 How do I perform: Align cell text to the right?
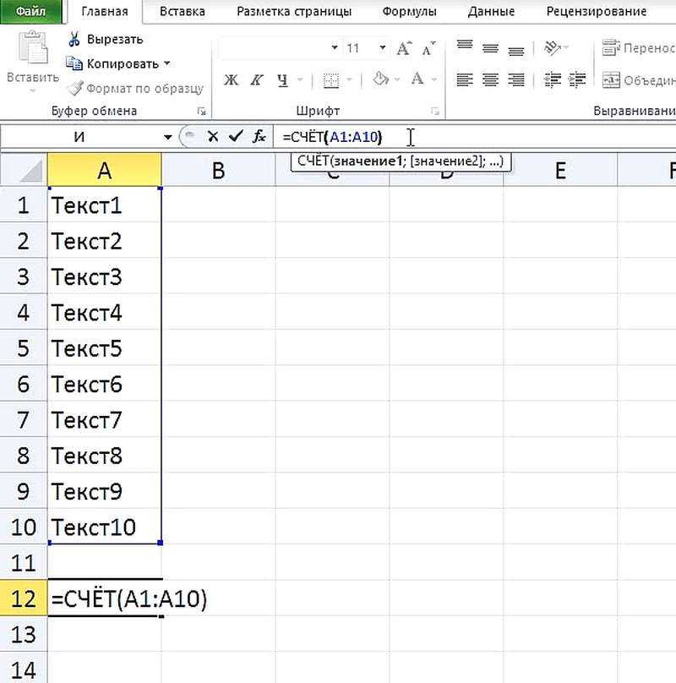(516, 79)
